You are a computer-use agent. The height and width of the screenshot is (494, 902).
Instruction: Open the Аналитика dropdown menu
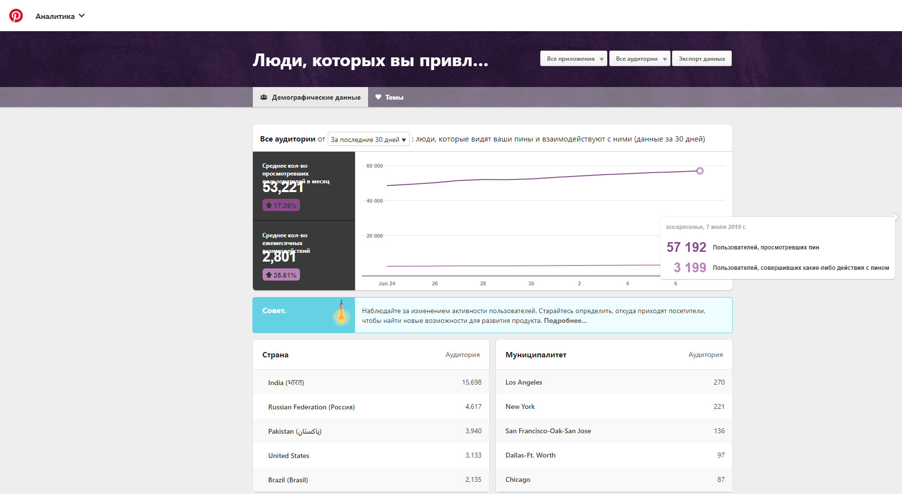(x=60, y=16)
